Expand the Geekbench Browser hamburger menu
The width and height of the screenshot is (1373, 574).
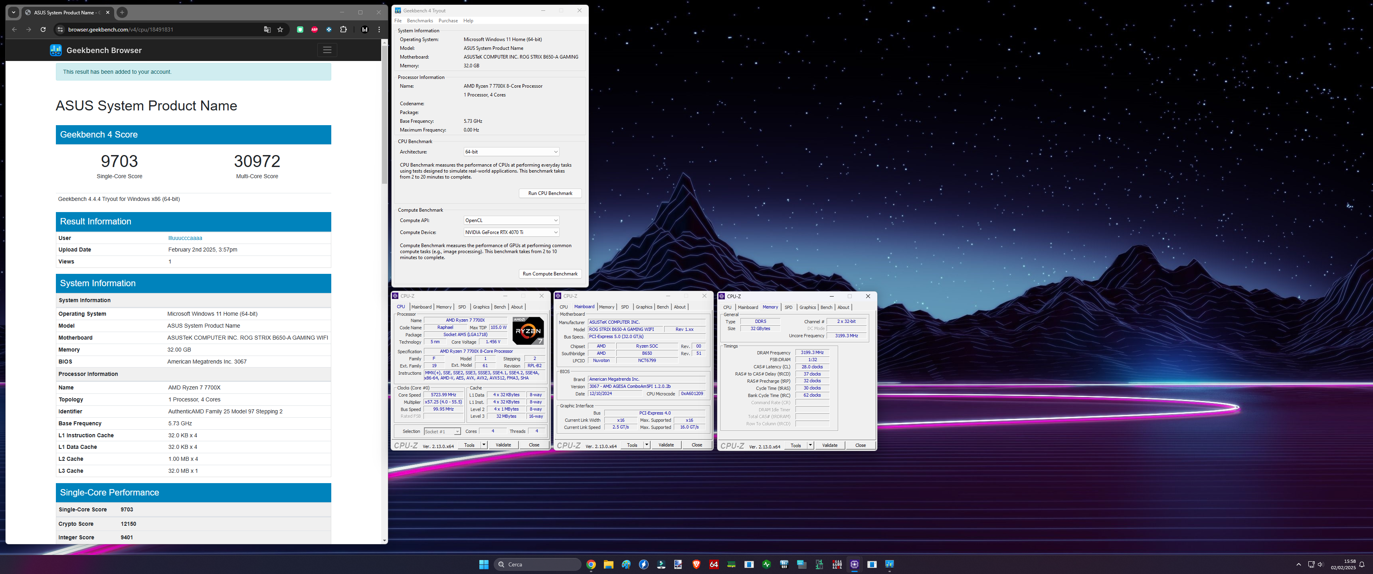click(x=327, y=50)
